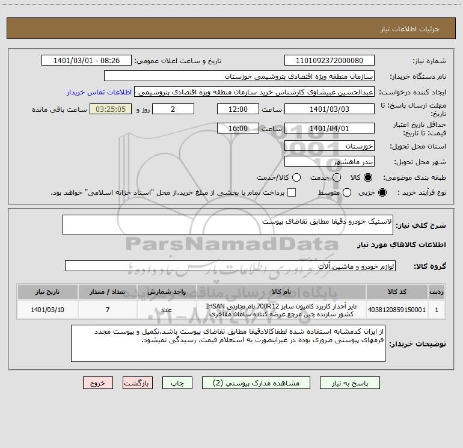463x448 pixels.
Task: Click the چاپ print button
Action: 177,383
